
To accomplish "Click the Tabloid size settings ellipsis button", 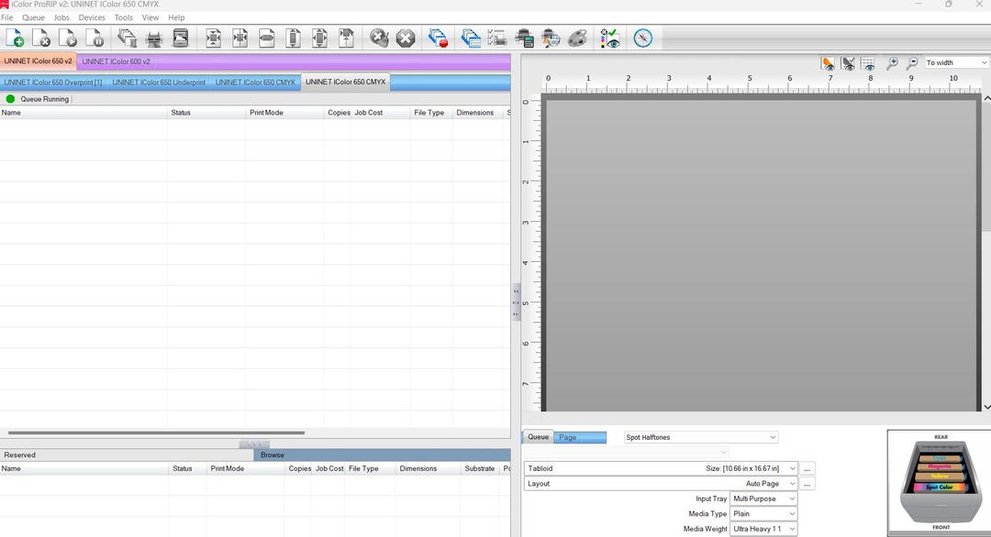I will (x=807, y=468).
